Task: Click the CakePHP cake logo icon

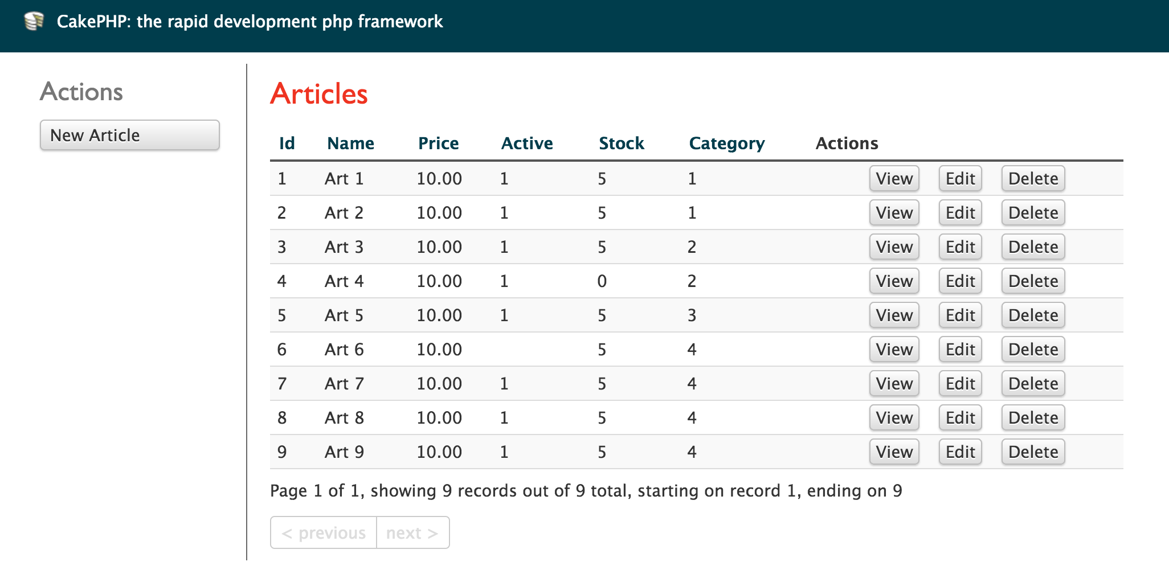Action: point(34,22)
